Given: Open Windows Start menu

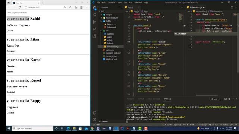Looking at the screenshot, I should pos(9,128).
